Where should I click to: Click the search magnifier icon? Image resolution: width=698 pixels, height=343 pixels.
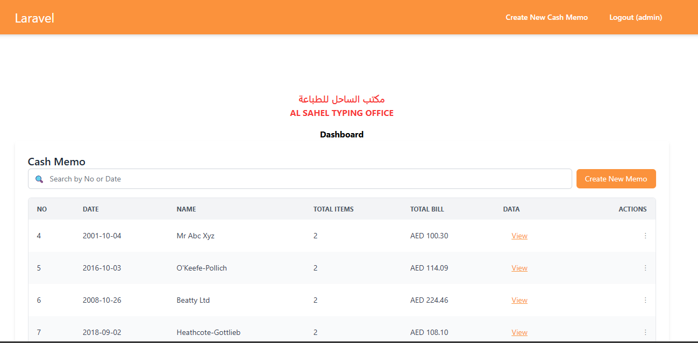(x=39, y=179)
